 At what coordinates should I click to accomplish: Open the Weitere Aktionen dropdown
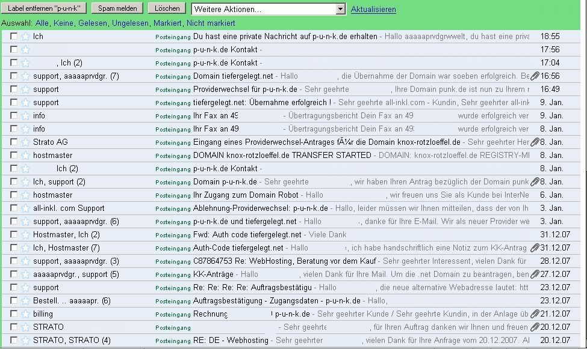point(268,9)
